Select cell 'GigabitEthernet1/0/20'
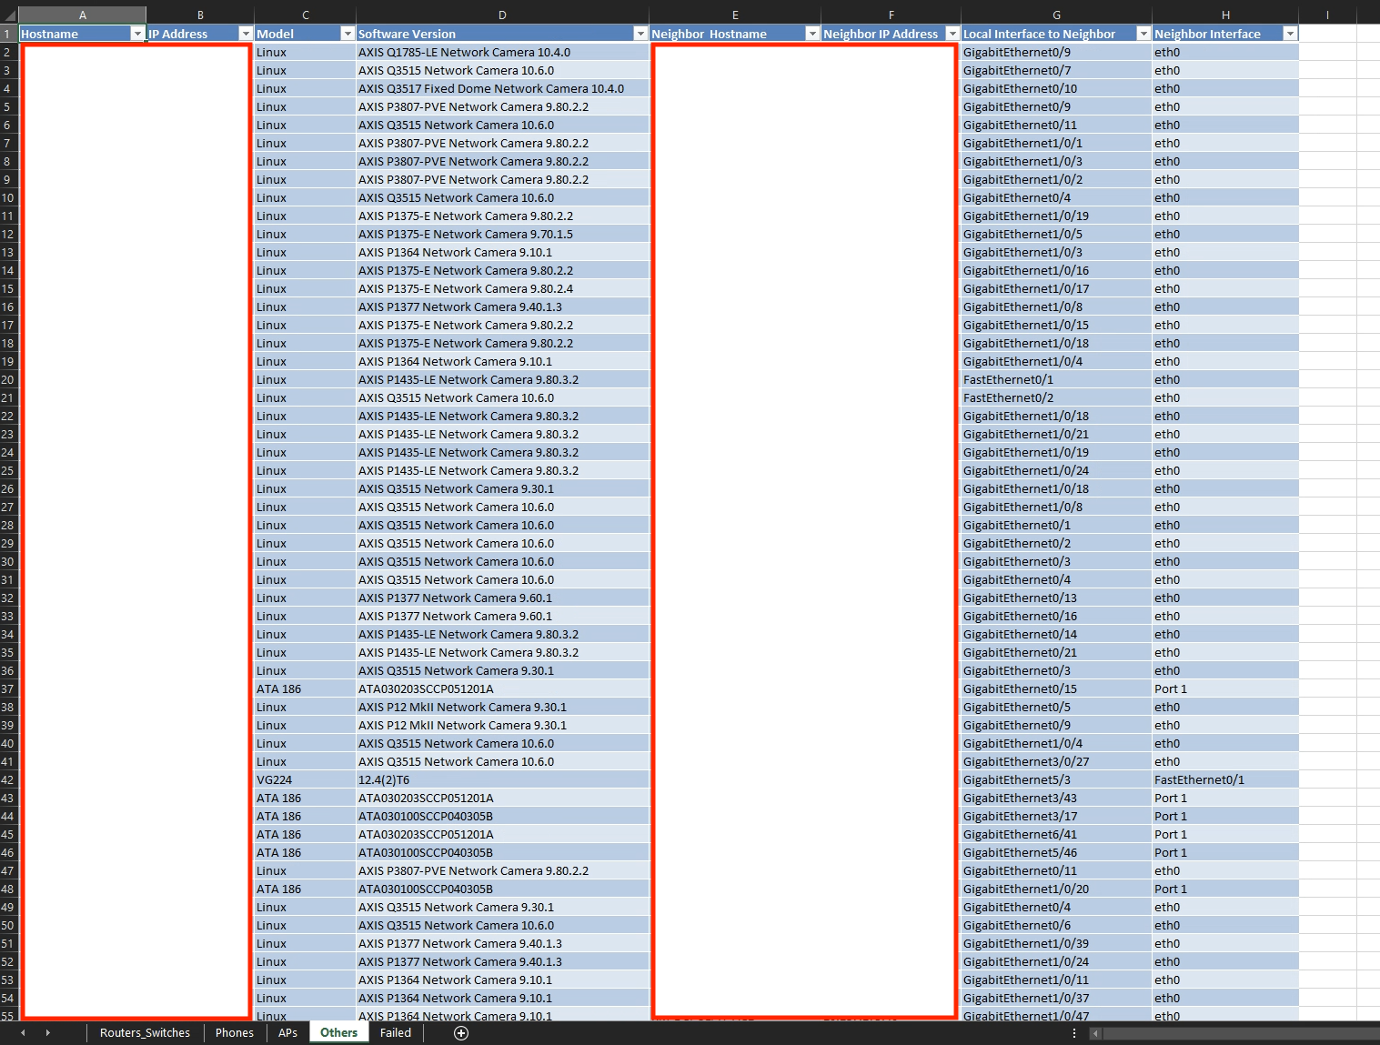Screen dimensions: 1380x1045 click(x=1056, y=889)
